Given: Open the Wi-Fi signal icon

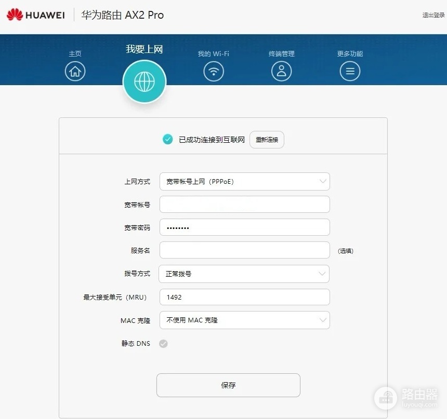Looking at the screenshot, I should point(214,71).
